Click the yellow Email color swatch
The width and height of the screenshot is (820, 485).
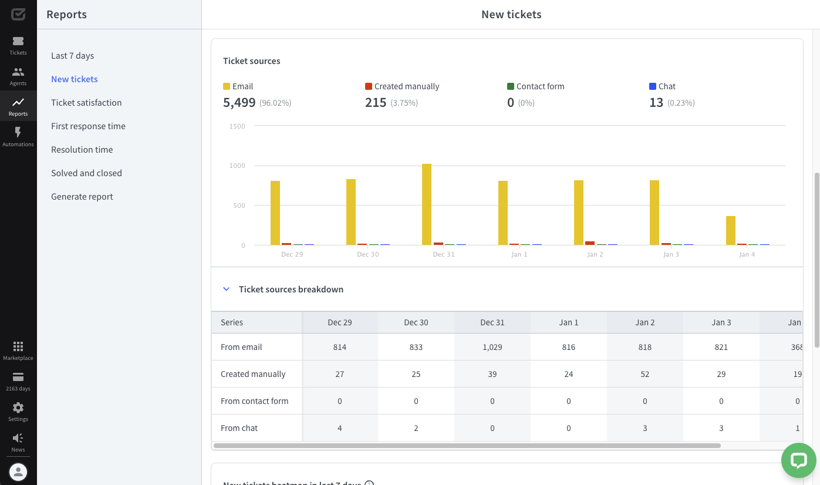coord(226,86)
